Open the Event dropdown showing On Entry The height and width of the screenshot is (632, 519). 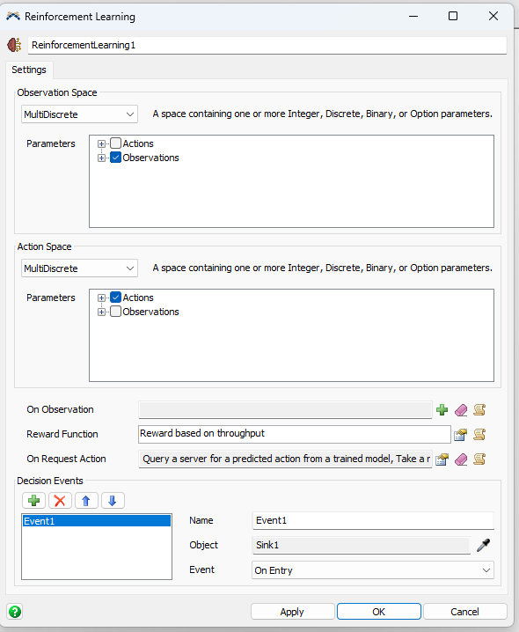pyautogui.click(x=373, y=570)
